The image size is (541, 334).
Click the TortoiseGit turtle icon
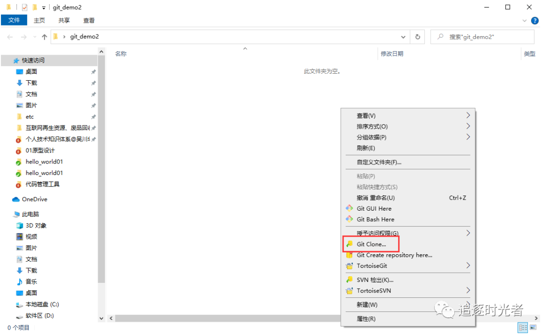[x=349, y=266]
